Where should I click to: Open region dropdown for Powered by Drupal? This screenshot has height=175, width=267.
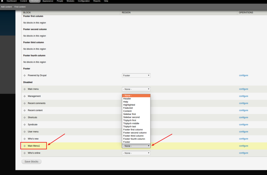click(136, 75)
